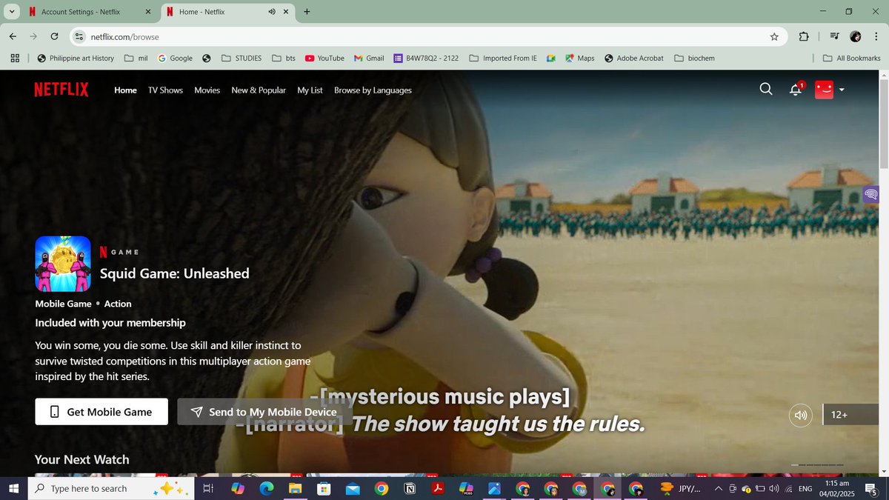Bookmark this page with star

click(774, 36)
